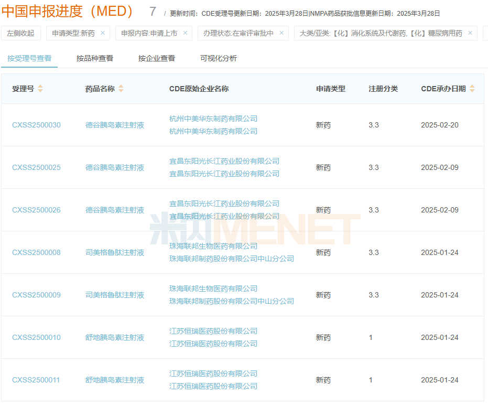The image size is (488, 405).
Task: Remove the 大类/亚类 filter chip
Action: pyautogui.click(x=470, y=33)
